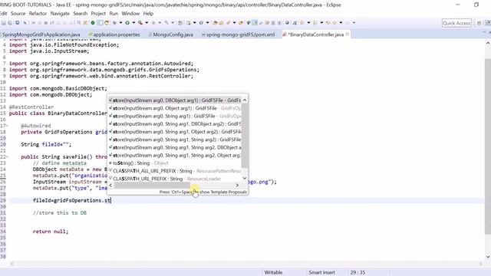Viewport: 491px width, 276px height.
Task: Click the monitor-shaped icon beside Save All
Action: click(17, 23)
